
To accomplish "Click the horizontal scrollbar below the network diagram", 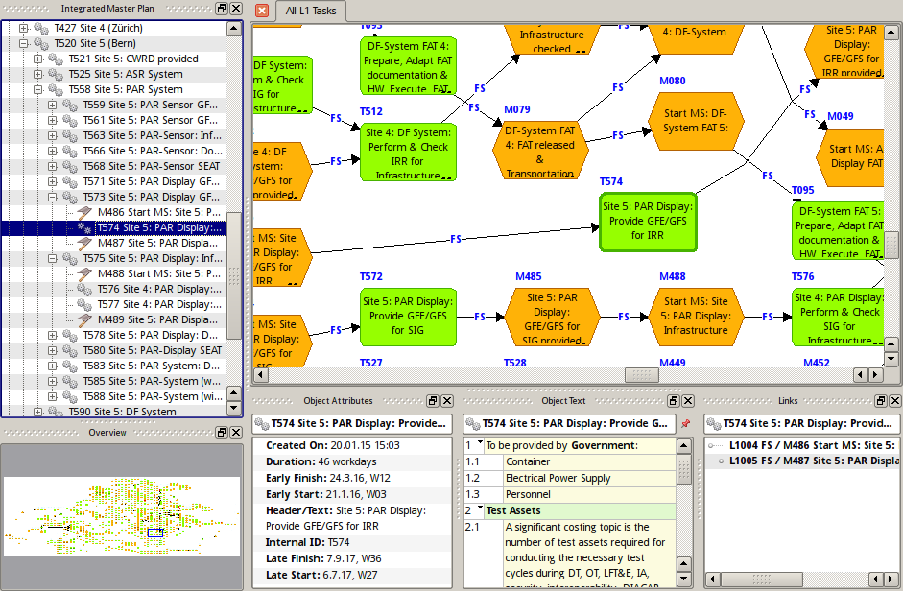I will point(638,374).
